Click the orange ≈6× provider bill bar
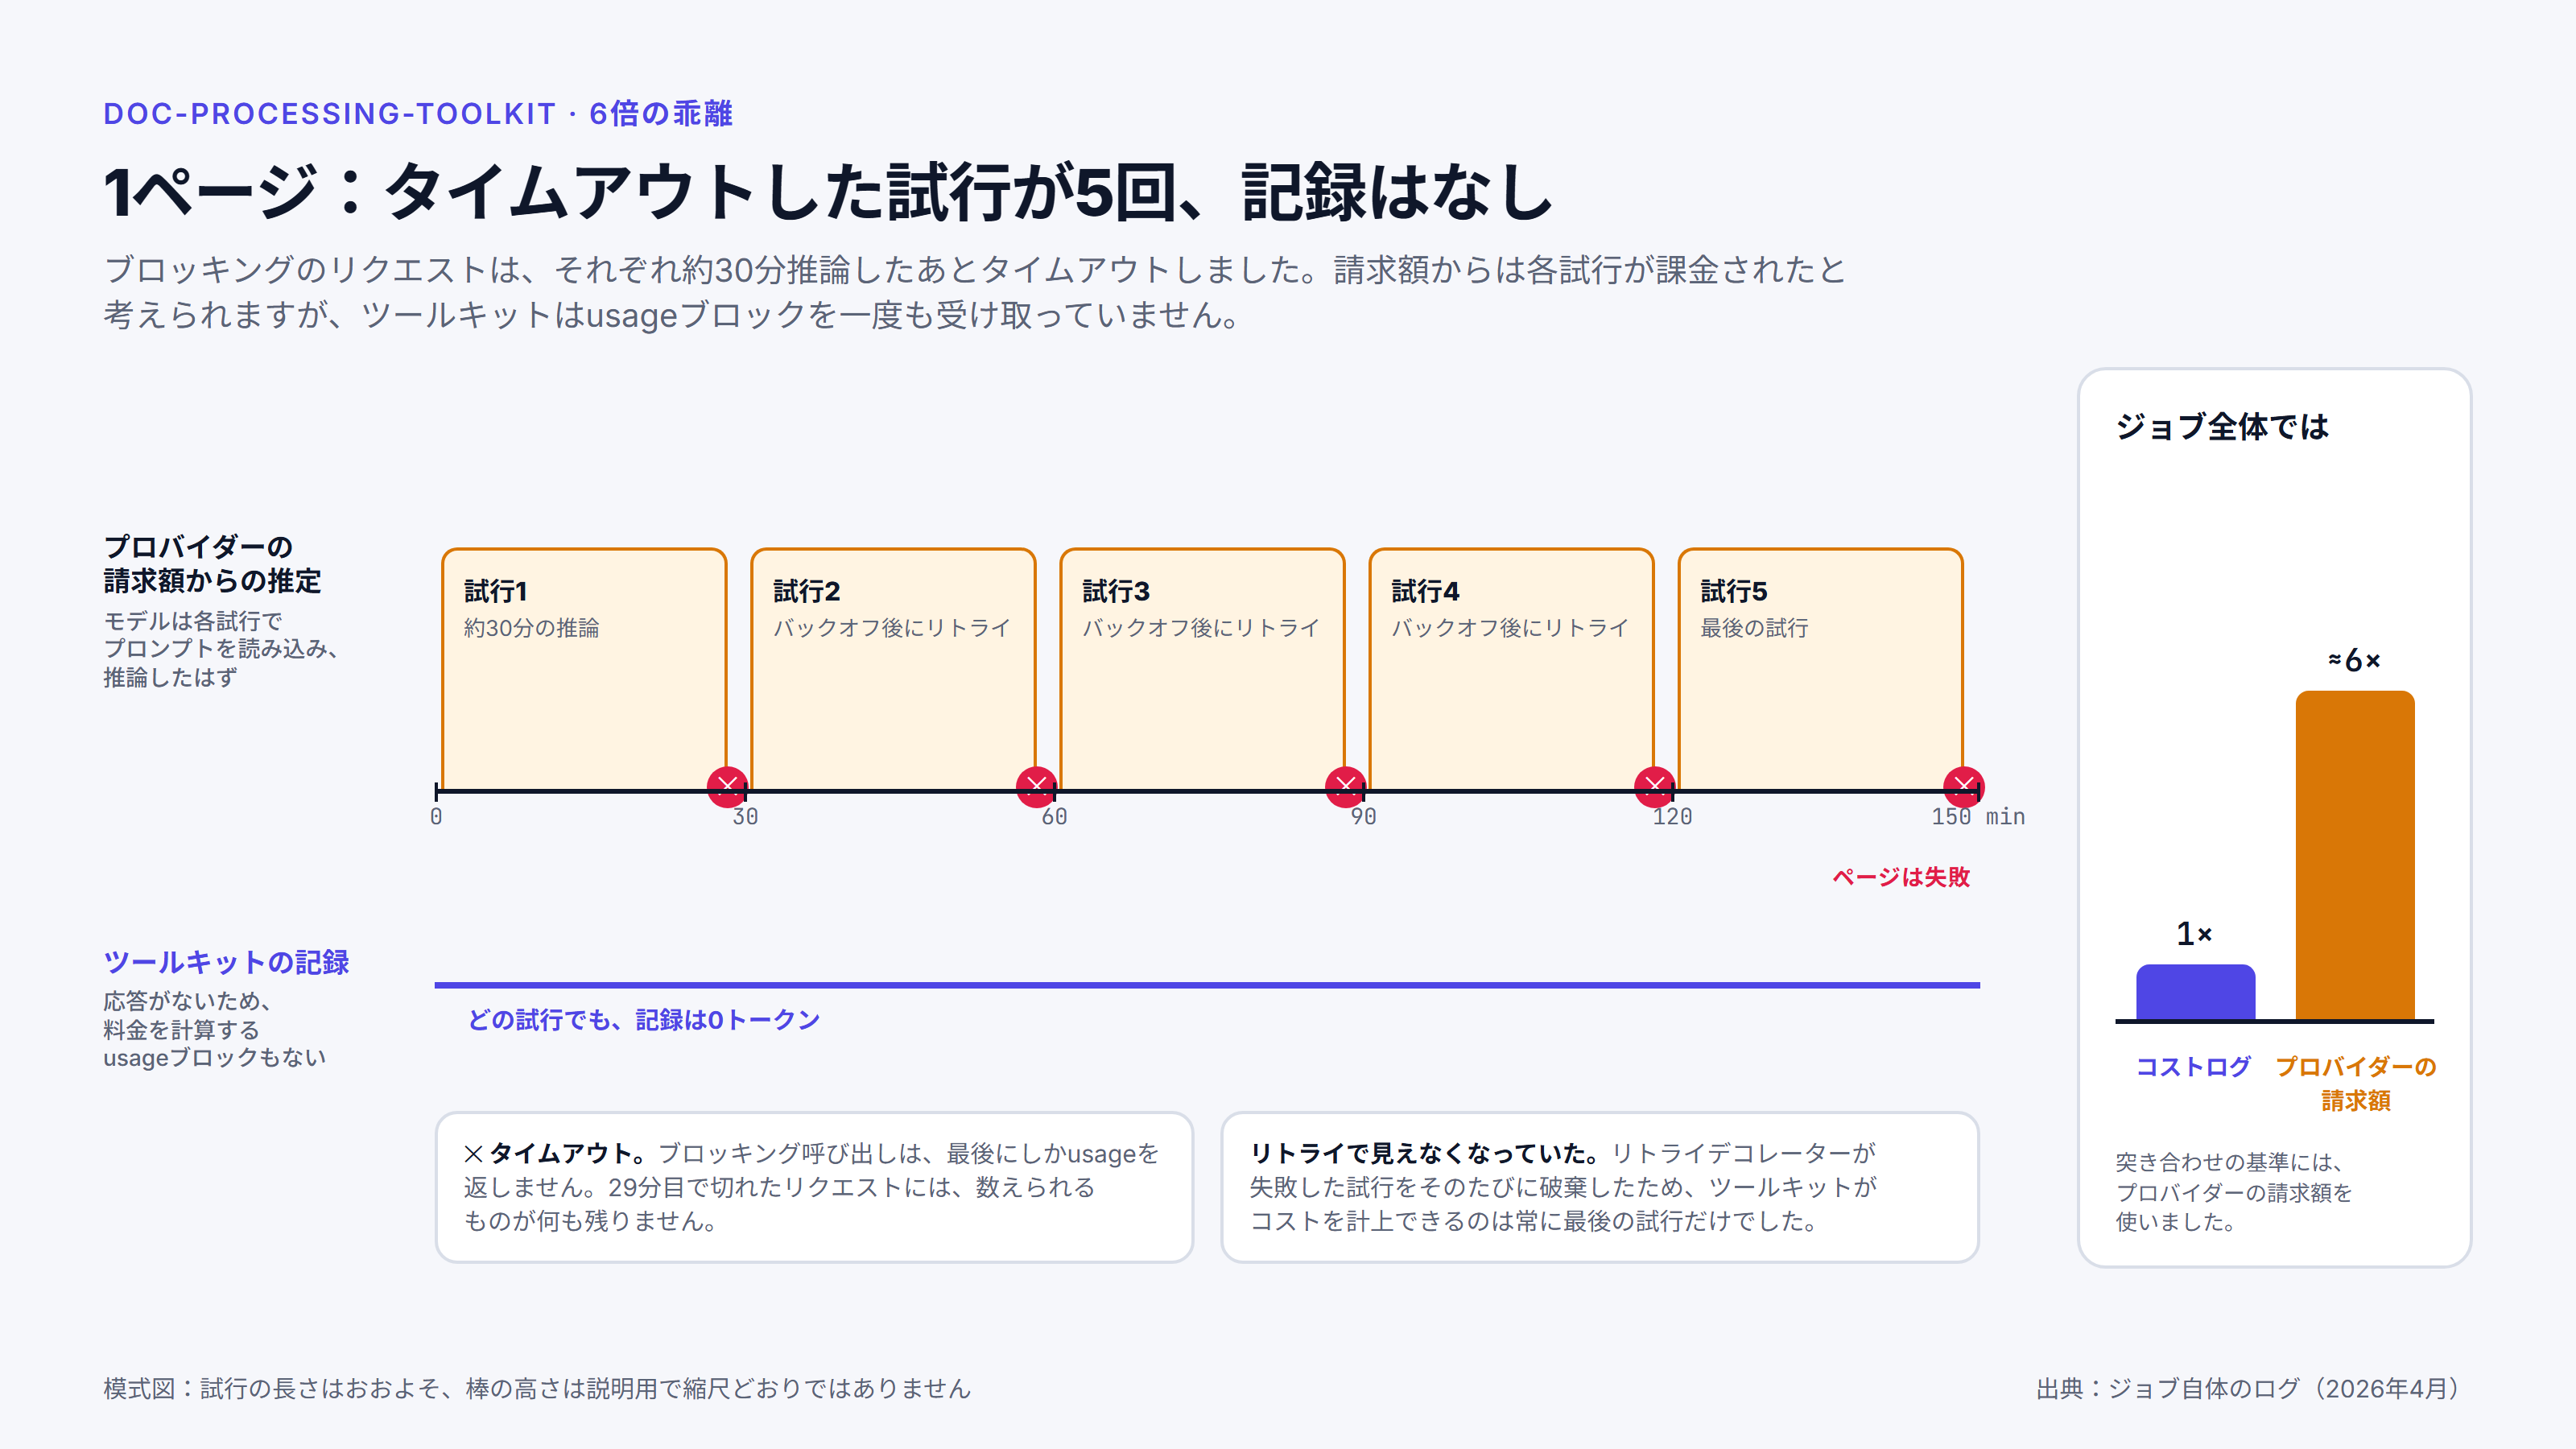Screen dimensions: 2576x1449 coord(2355,855)
